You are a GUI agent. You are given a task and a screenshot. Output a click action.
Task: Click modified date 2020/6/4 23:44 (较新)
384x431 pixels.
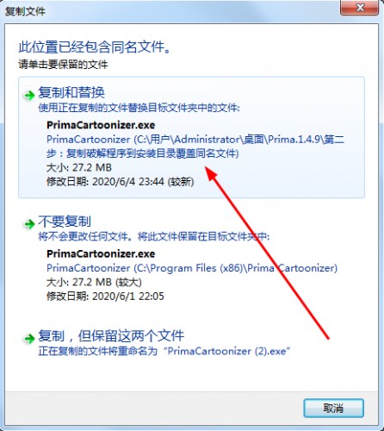click(121, 182)
